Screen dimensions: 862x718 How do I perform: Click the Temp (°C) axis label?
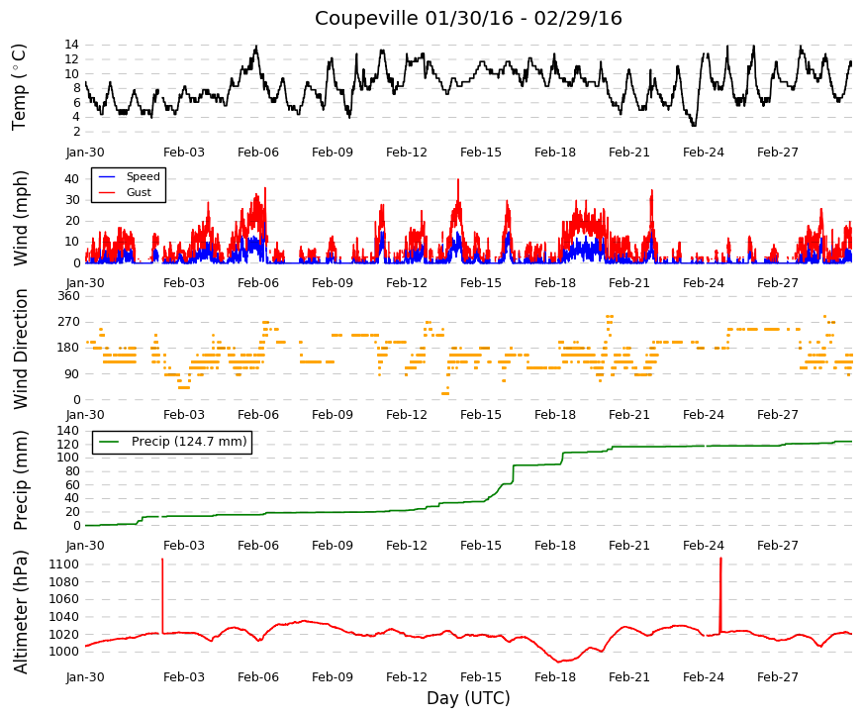coord(19,87)
